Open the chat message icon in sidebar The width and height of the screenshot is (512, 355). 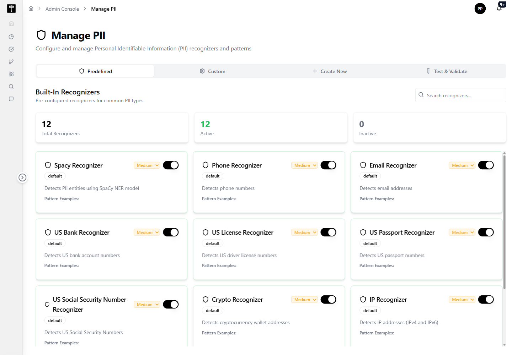point(11,99)
